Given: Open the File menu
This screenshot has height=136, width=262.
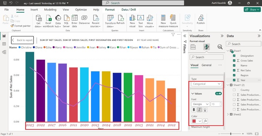Looking at the screenshot, I should click(7, 10).
